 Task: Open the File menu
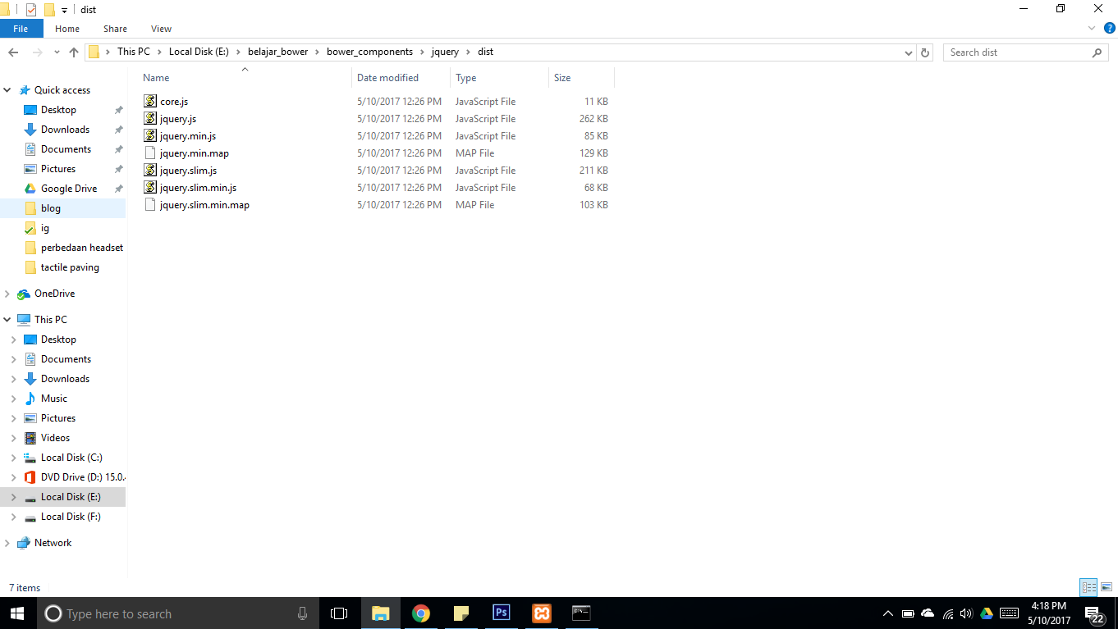point(21,29)
